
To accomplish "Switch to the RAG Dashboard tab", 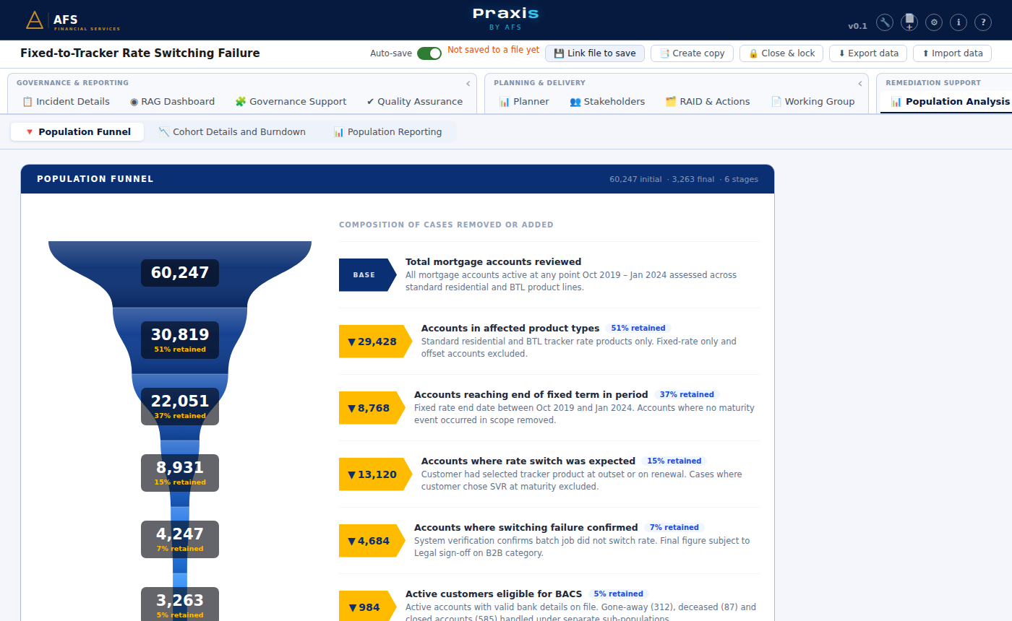I will click(172, 102).
